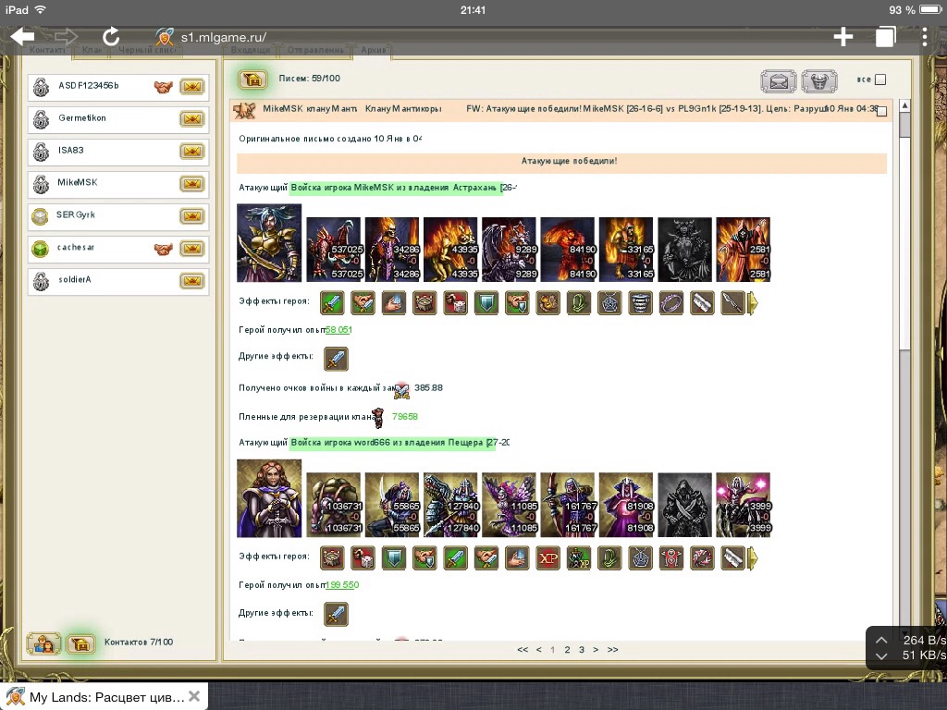Viewport: 947px width, 710px height.
Task: Toggle the 'все' select-all checkbox
Action: coord(880,80)
